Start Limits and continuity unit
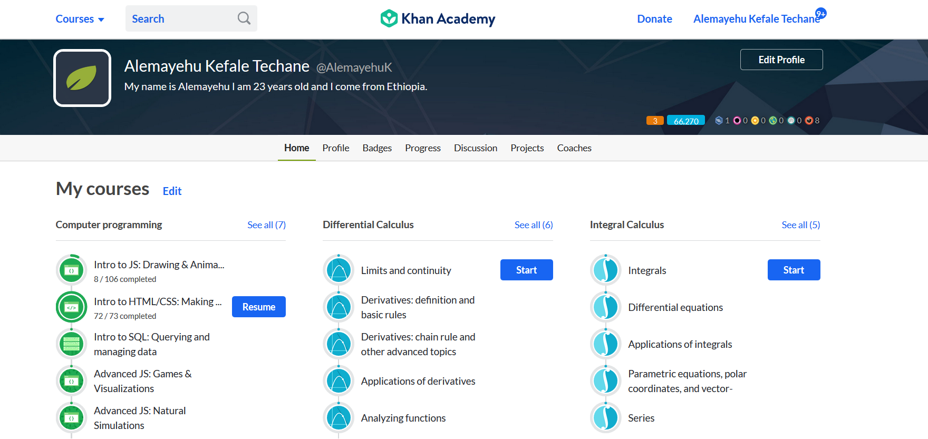928x439 pixels. [x=527, y=270]
